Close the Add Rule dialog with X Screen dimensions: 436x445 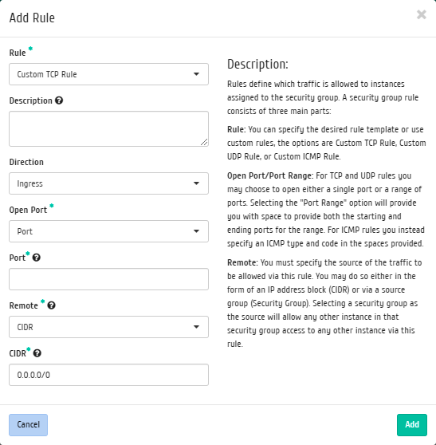pos(422,14)
